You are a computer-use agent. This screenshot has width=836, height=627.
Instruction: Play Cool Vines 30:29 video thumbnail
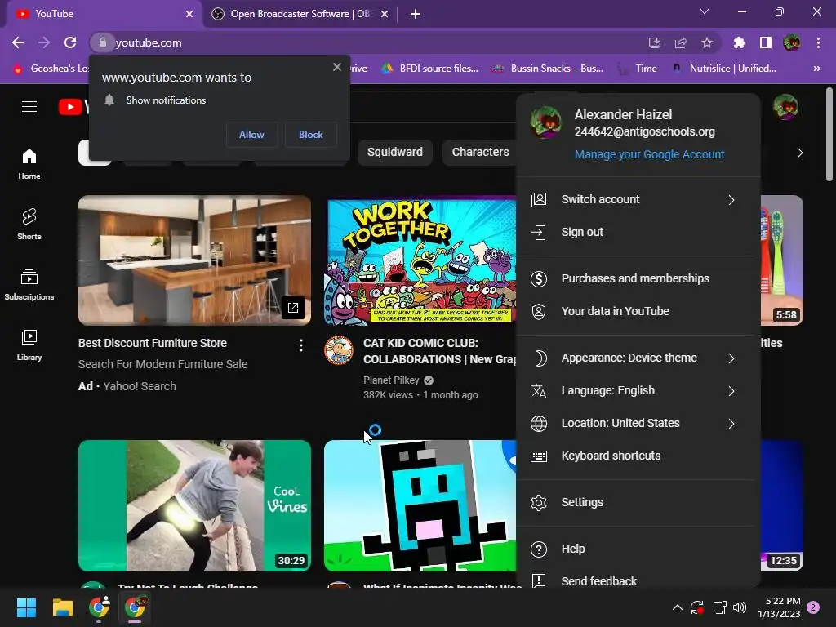(x=194, y=505)
